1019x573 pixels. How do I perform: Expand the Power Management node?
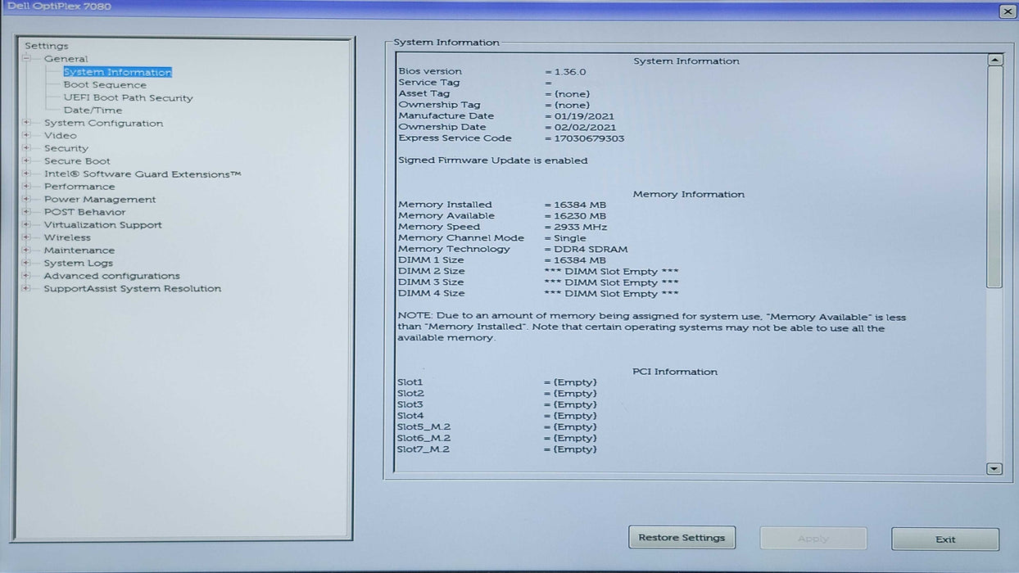[x=27, y=200]
